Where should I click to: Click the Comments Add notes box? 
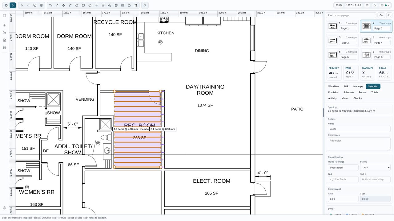[x=359, y=144]
